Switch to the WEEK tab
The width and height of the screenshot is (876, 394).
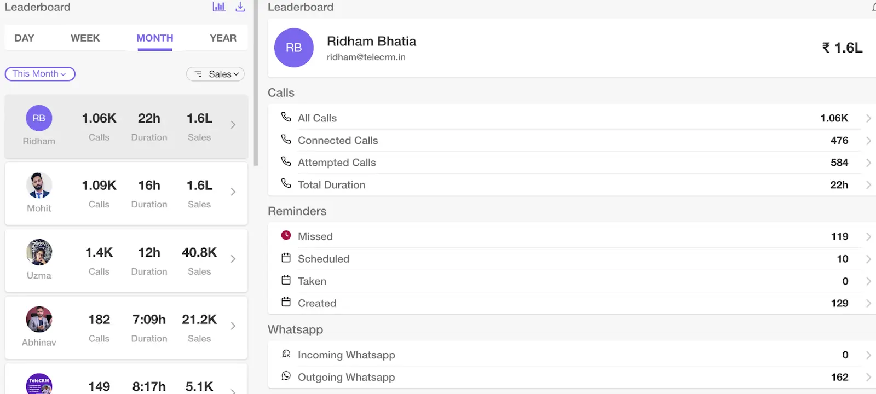[x=85, y=38]
